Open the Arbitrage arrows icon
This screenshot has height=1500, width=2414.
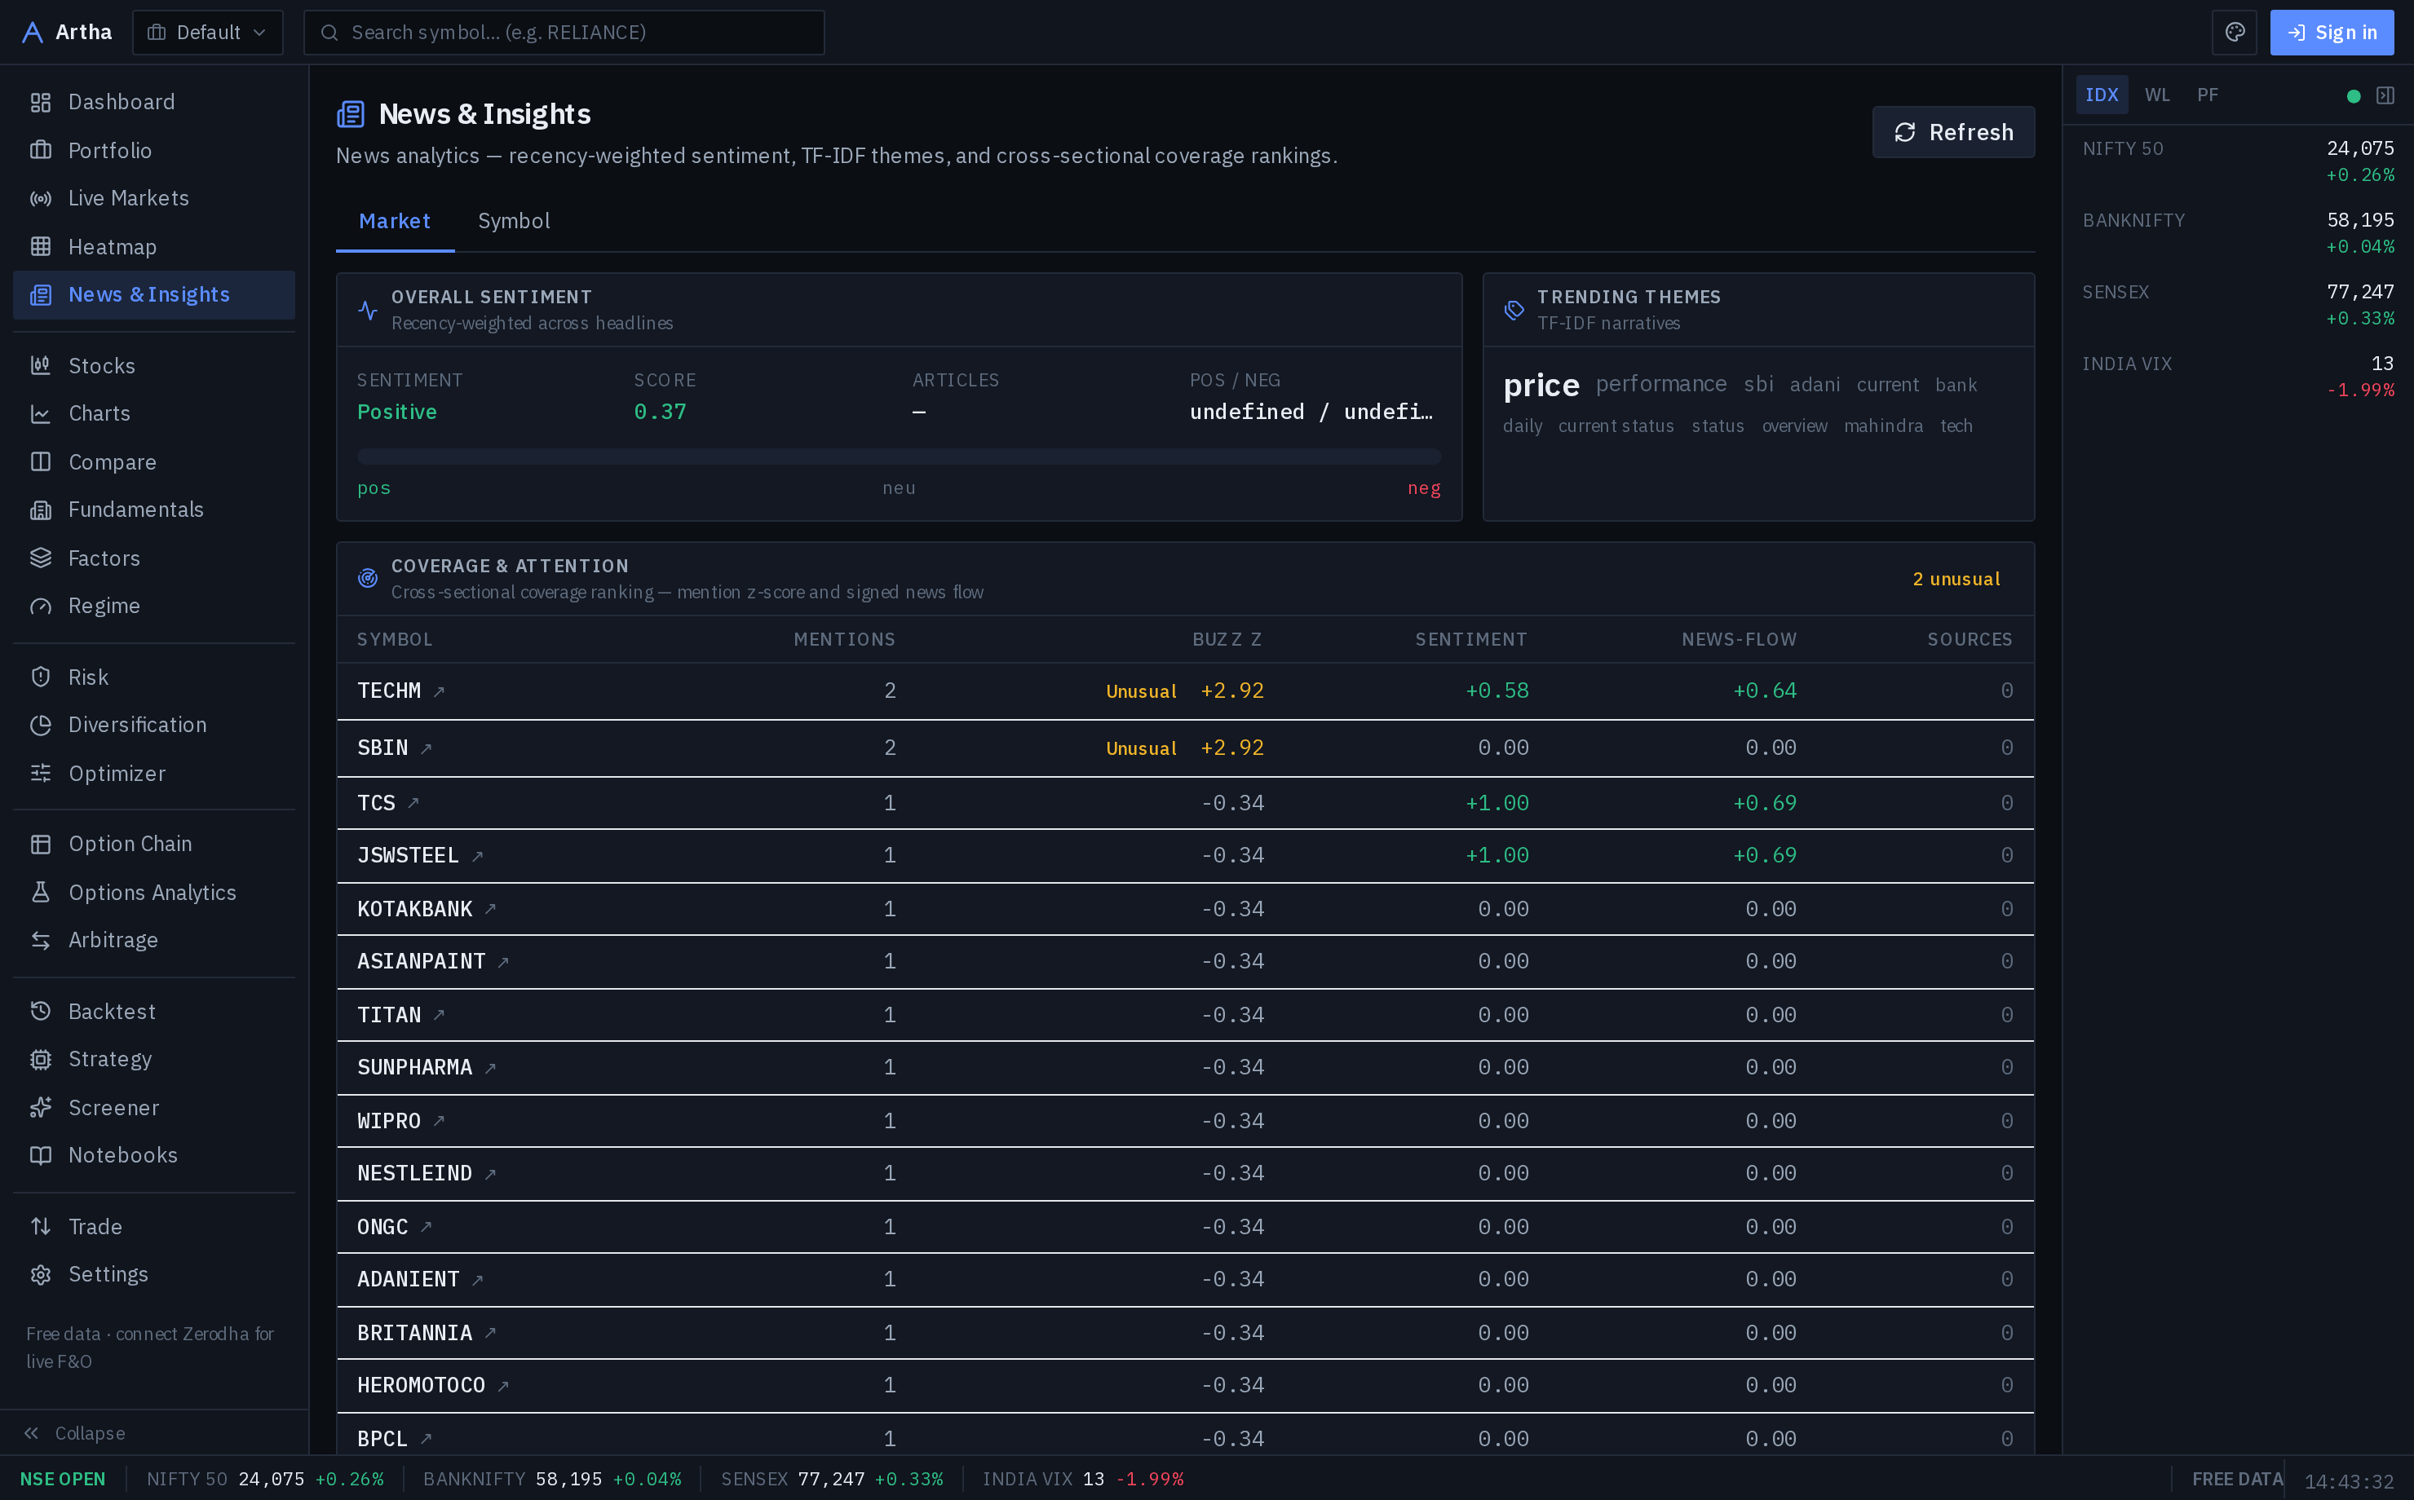coord(41,941)
